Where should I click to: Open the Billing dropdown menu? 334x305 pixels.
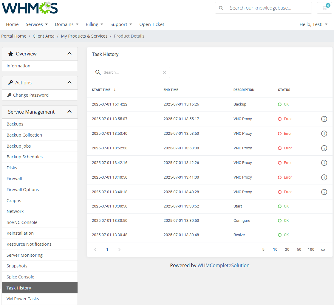click(x=94, y=24)
